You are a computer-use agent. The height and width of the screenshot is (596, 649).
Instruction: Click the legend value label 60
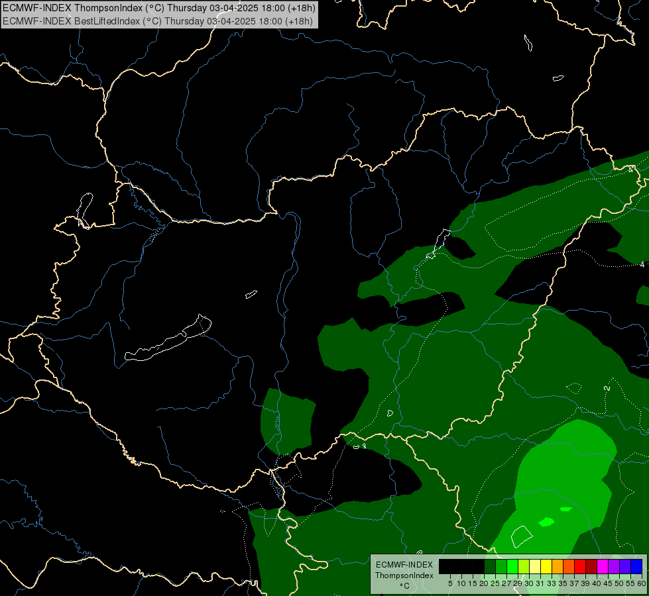[641, 583]
